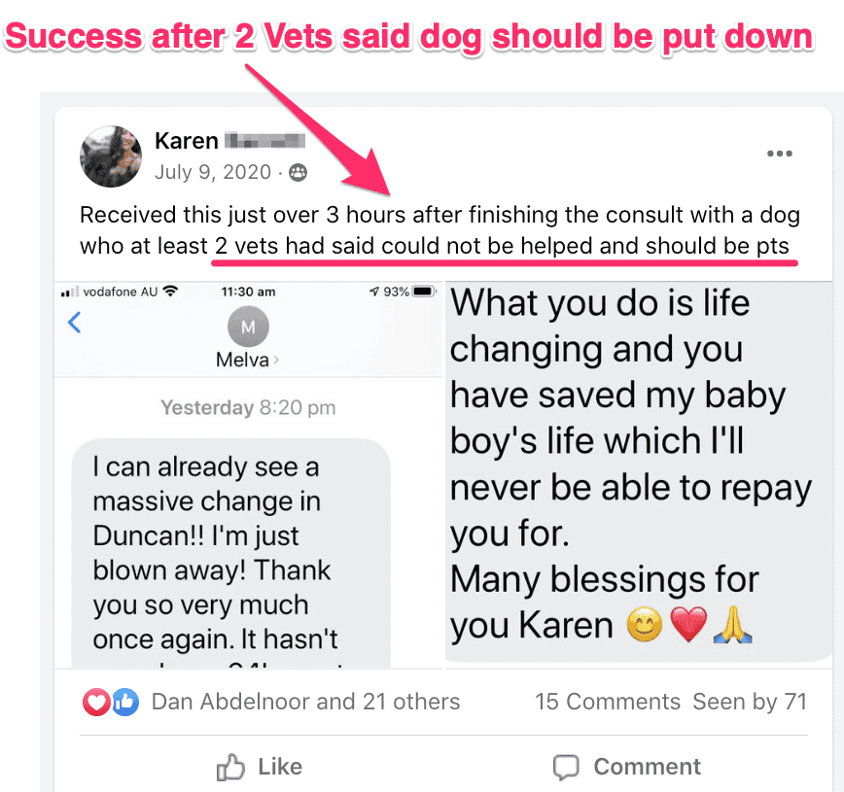
Task: Click the July 9, 2020 post timestamp
Action: (x=214, y=173)
